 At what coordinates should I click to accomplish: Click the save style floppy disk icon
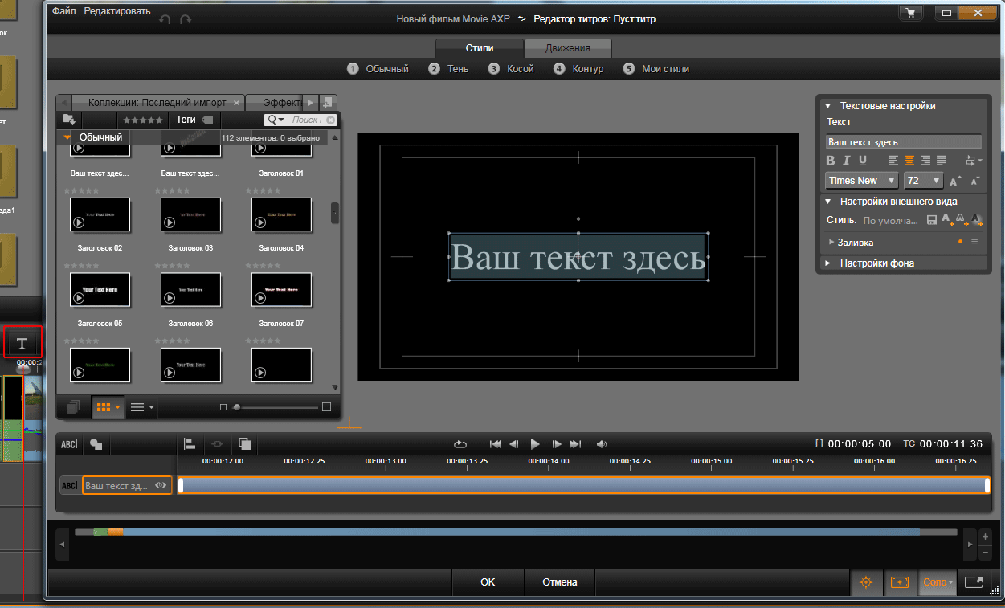pyautogui.click(x=931, y=220)
